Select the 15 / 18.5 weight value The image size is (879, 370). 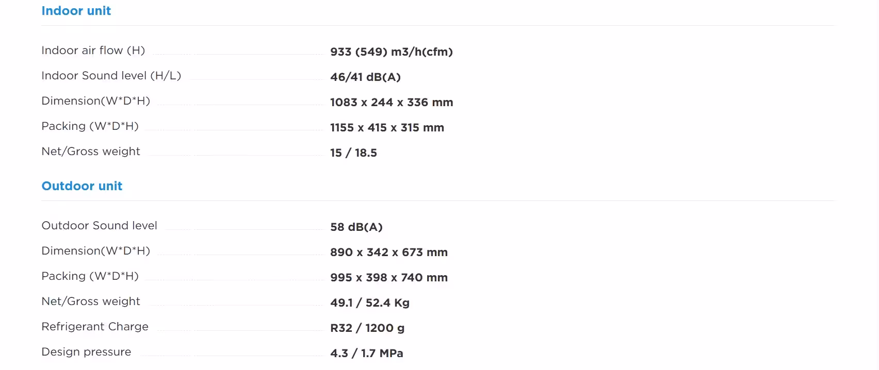[x=353, y=153]
